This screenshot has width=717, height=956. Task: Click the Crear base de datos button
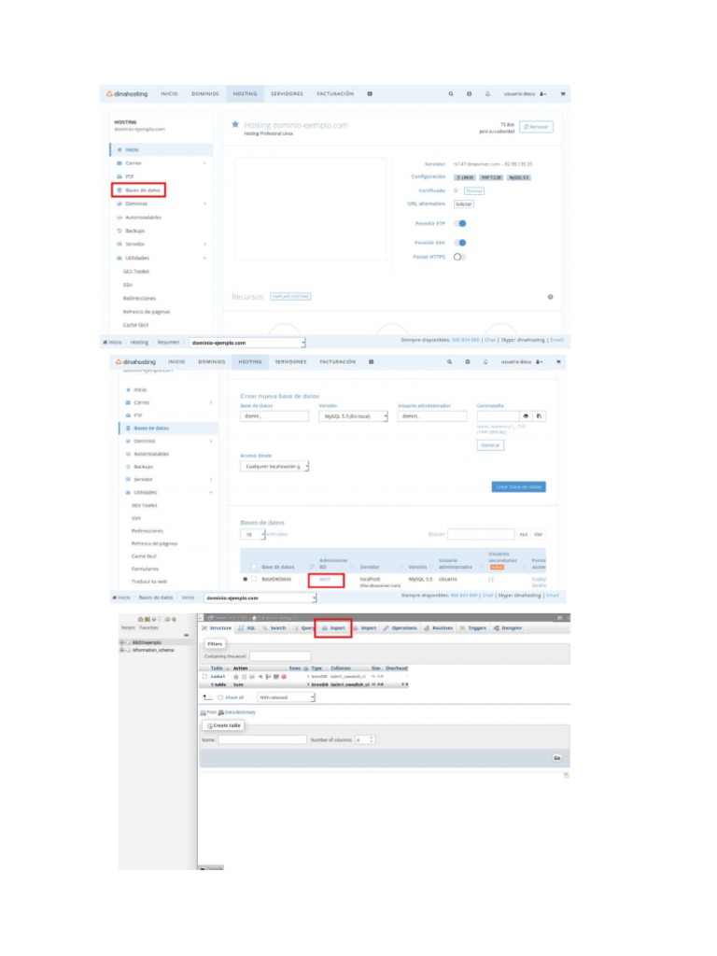point(518,486)
